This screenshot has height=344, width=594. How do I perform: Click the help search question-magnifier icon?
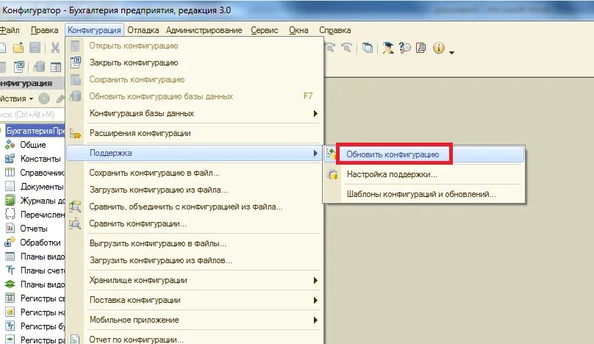coord(404,48)
